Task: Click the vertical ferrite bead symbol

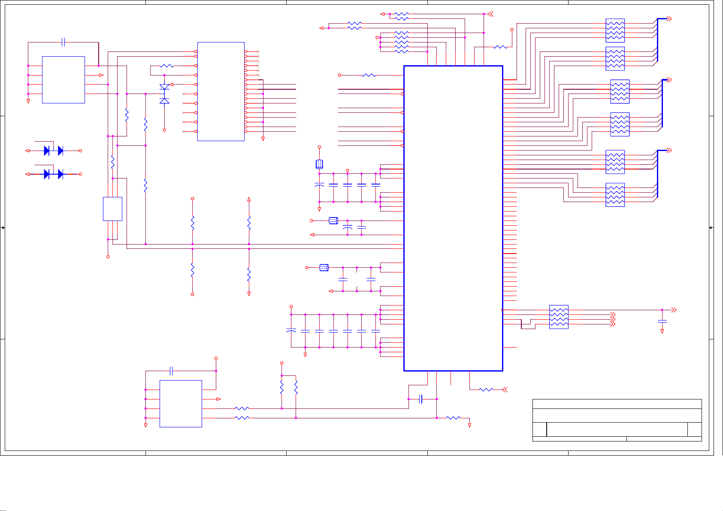Action: coord(319,164)
